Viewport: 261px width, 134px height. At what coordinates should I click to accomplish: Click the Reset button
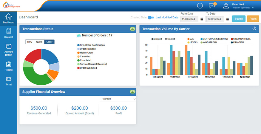point(253,19)
